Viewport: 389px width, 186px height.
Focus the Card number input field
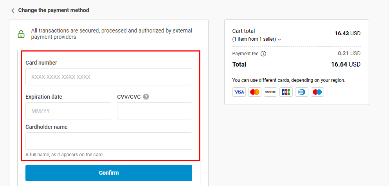point(109,77)
